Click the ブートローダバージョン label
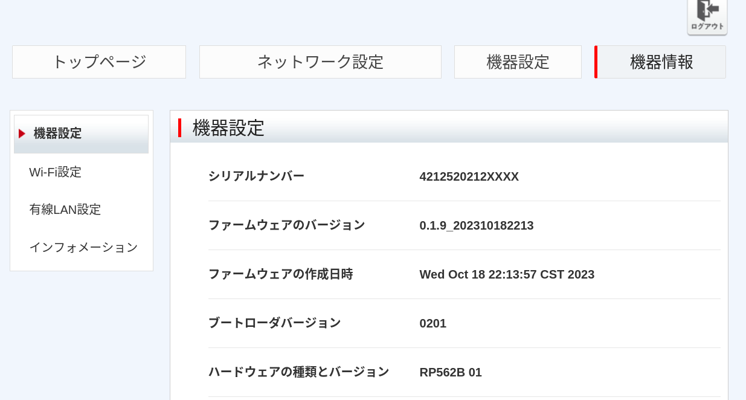The image size is (746, 400). (274, 323)
